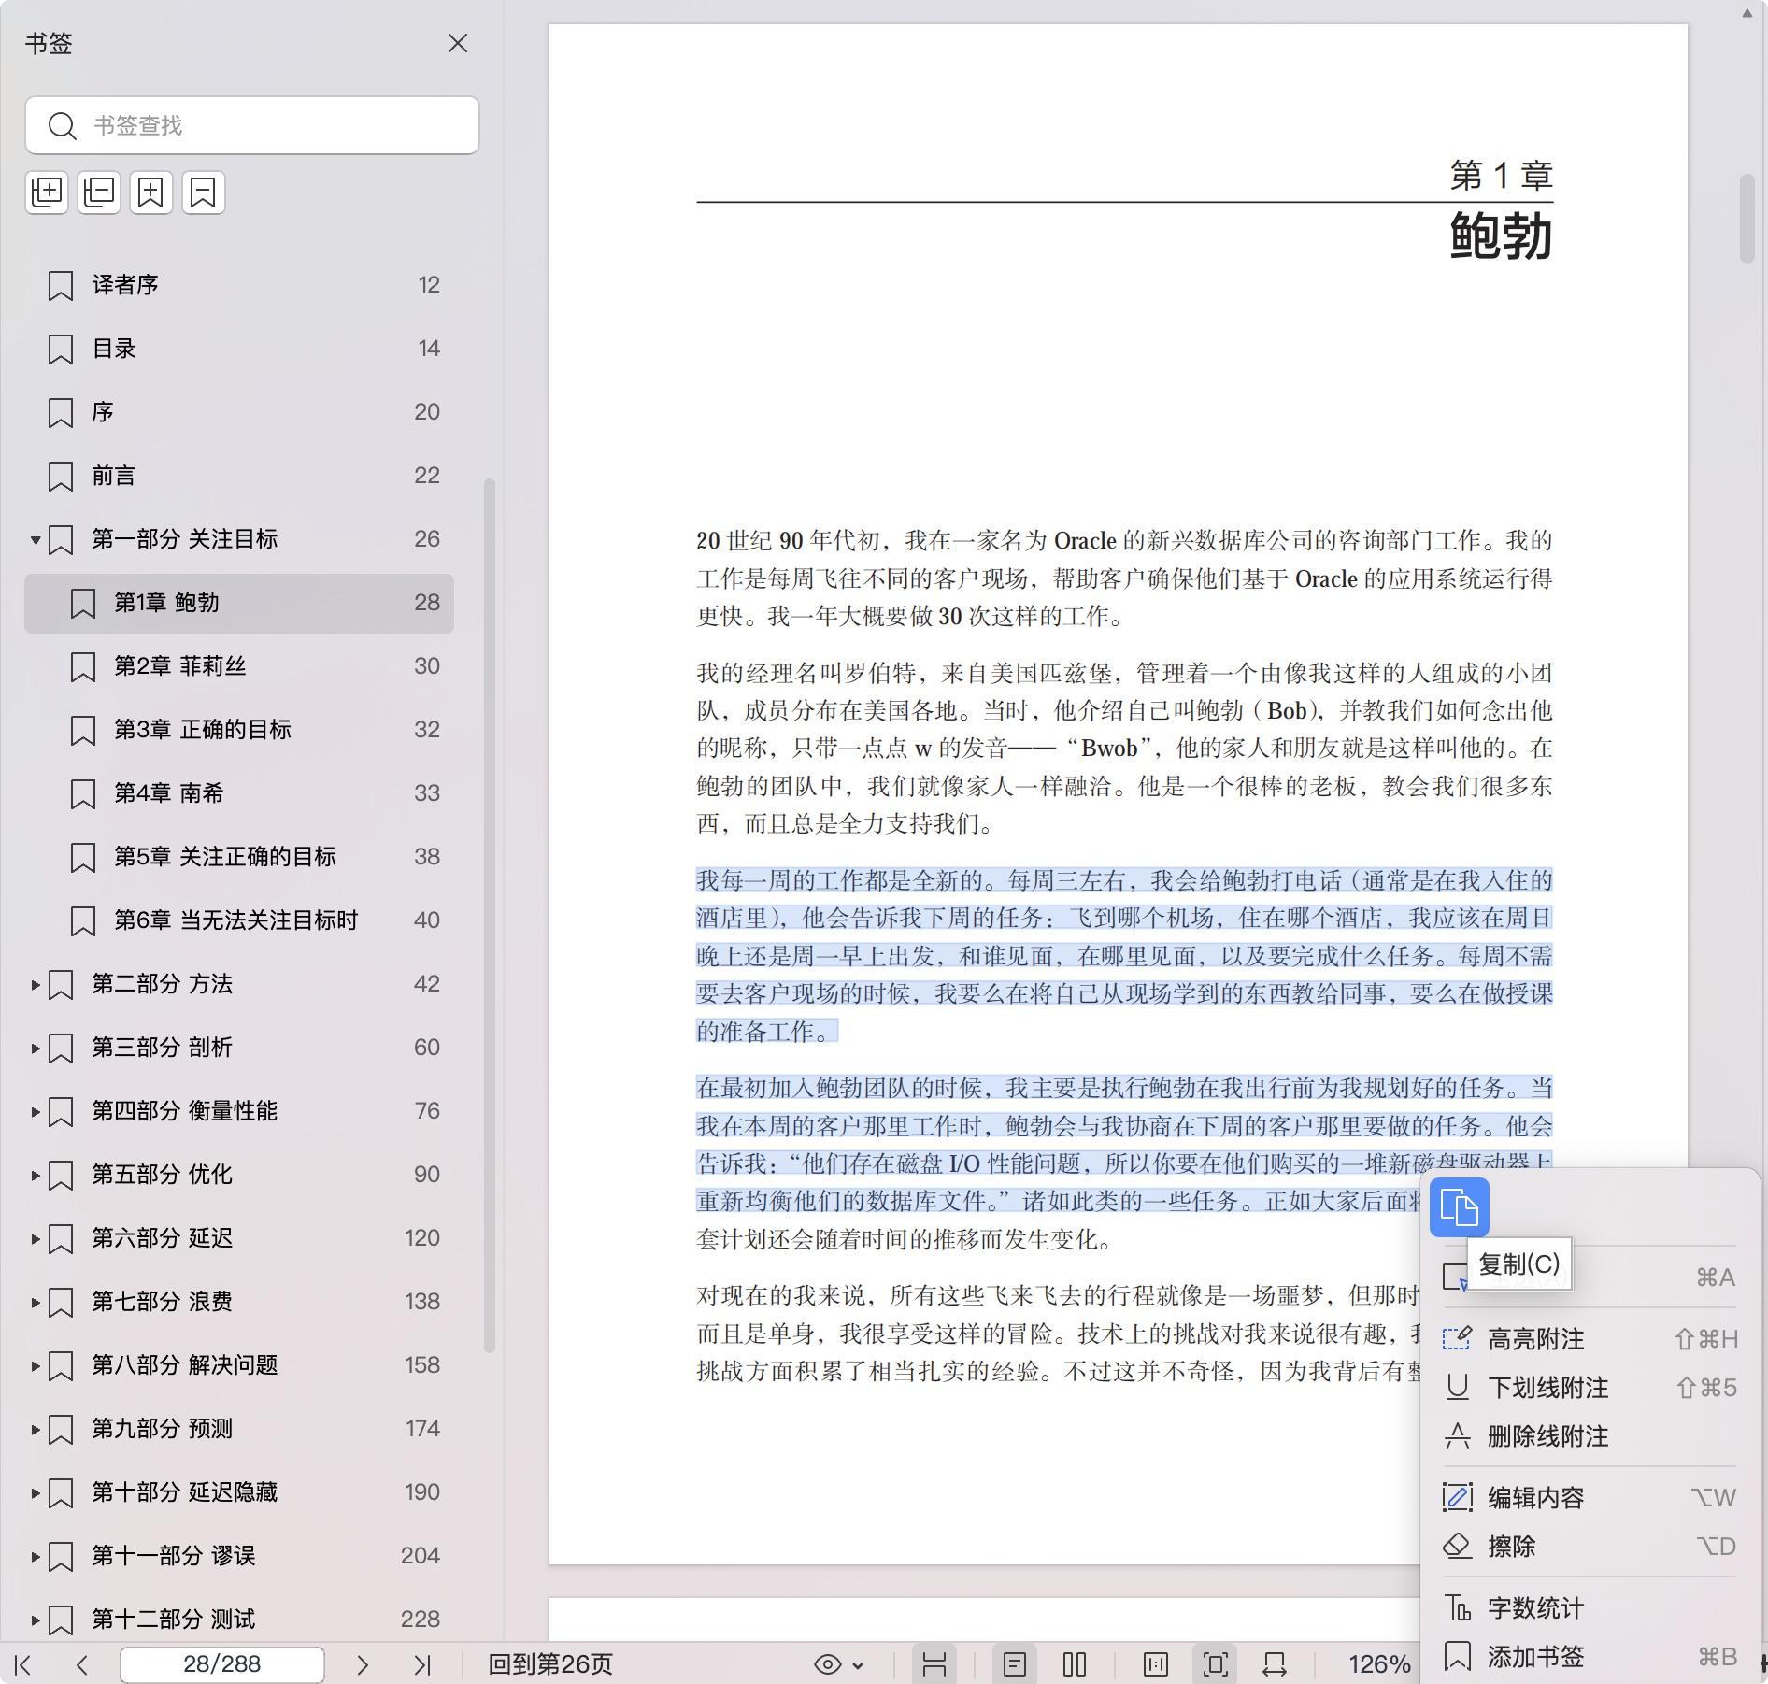The height and width of the screenshot is (1684, 1768).
Task: Collapse the 第一部分 关注目标 bookmark group
Action: click(35, 540)
